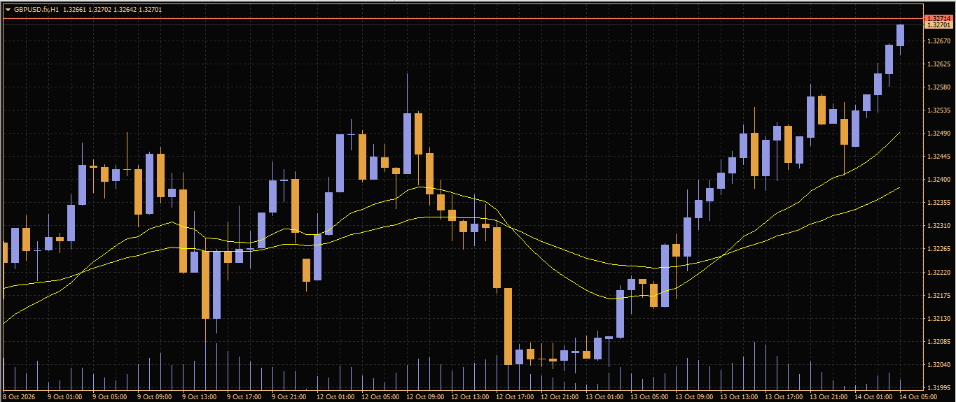Click the 1.32490 price axis label
The width and height of the screenshot is (956, 402).
point(938,134)
